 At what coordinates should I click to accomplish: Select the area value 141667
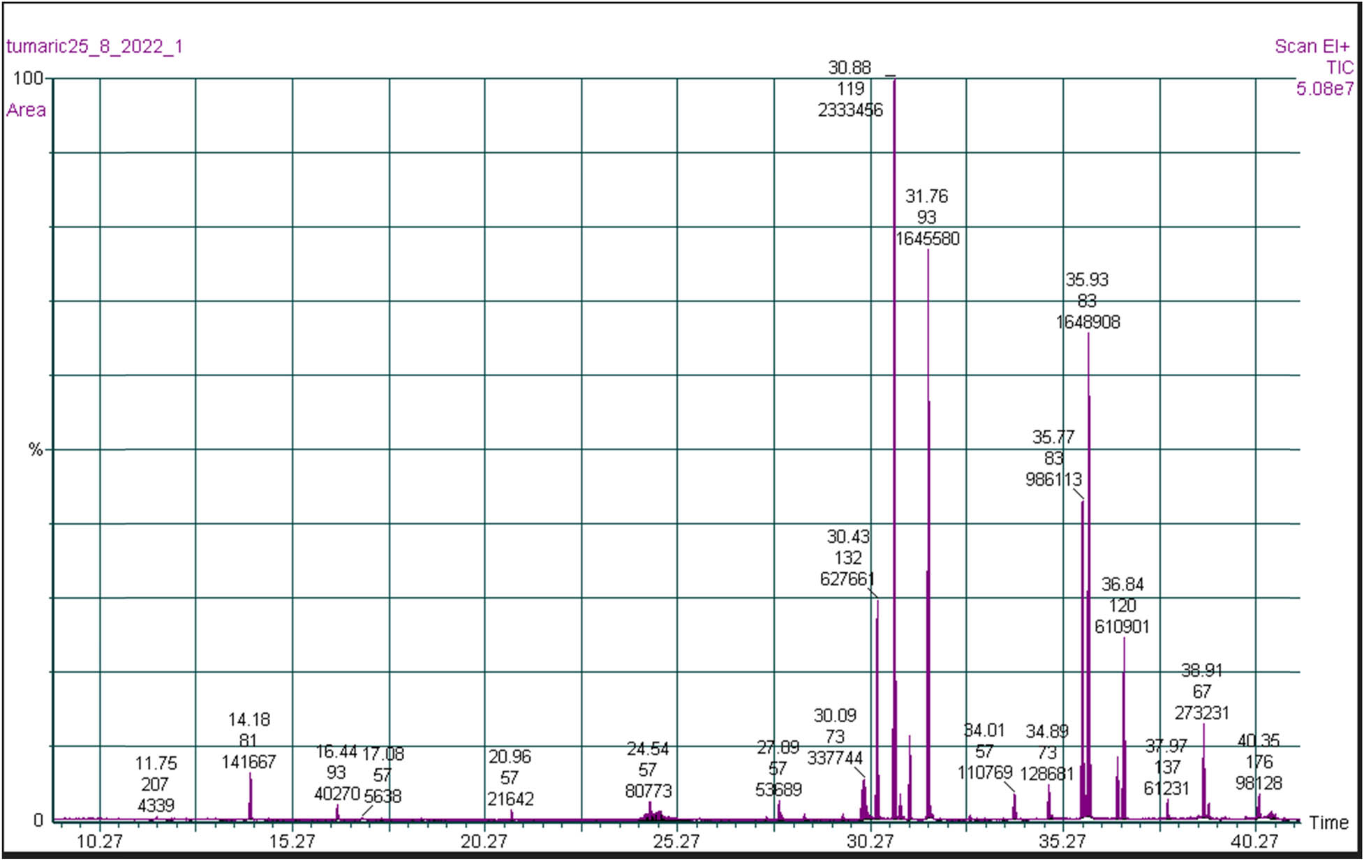[x=249, y=762]
